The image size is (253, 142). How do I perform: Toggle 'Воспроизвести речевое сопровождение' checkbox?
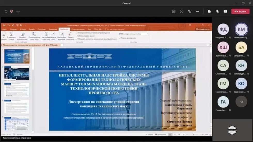tap(77, 33)
